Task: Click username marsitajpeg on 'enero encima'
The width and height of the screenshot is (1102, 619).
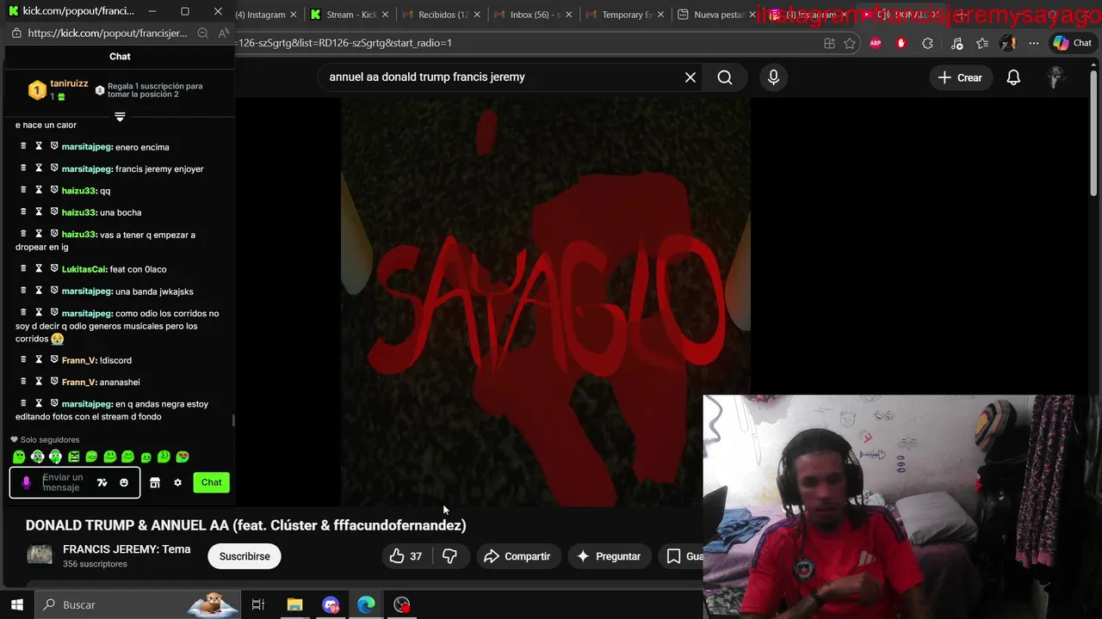Action: pyautogui.click(x=87, y=147)
